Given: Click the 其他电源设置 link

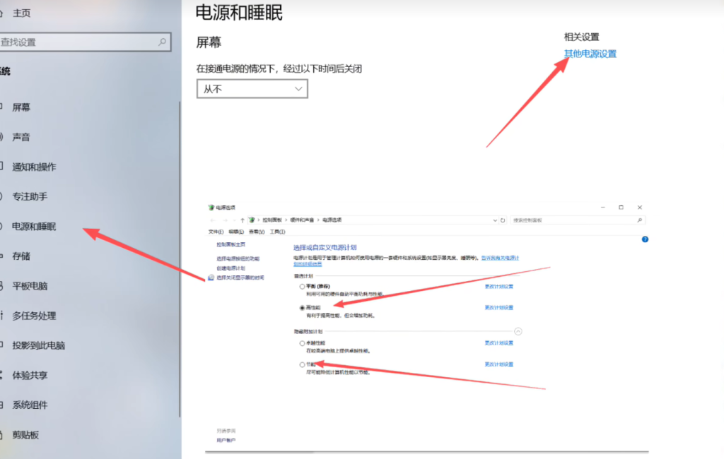Looking at the screenshot, I should tap(590, 54).
